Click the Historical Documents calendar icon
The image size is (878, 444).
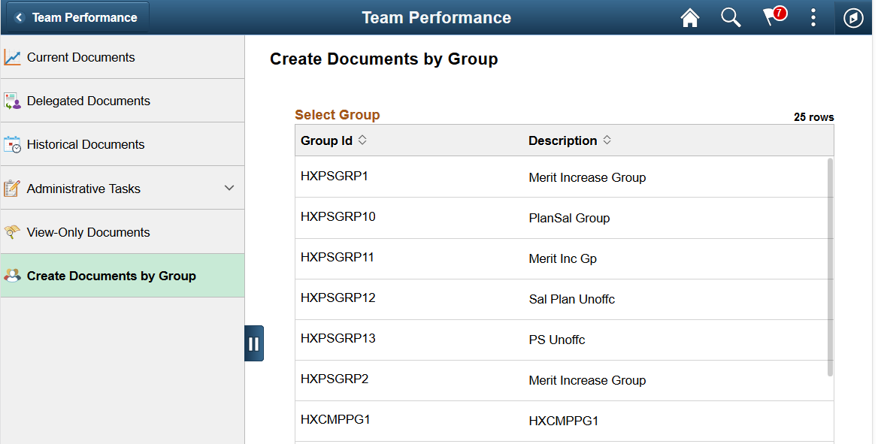[x=12, y=144]
